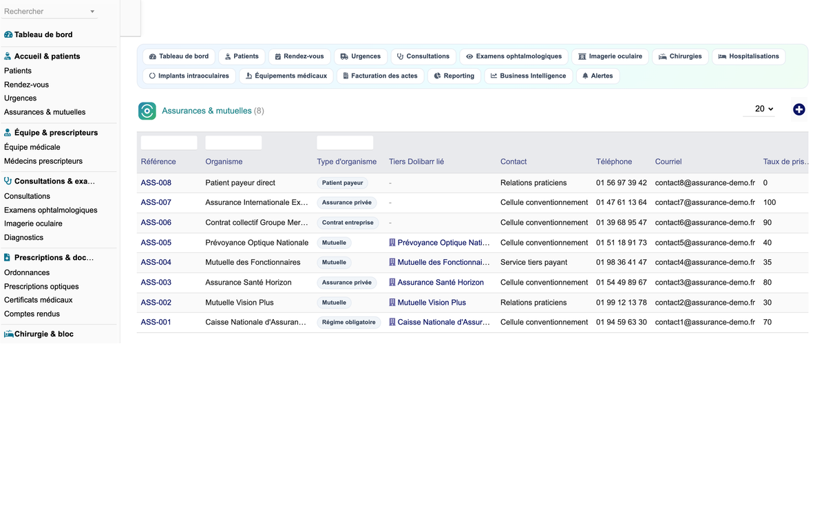826x511 pixels.
Task: Open Équipements médicaux shortcut
Action: click(286, 76)
